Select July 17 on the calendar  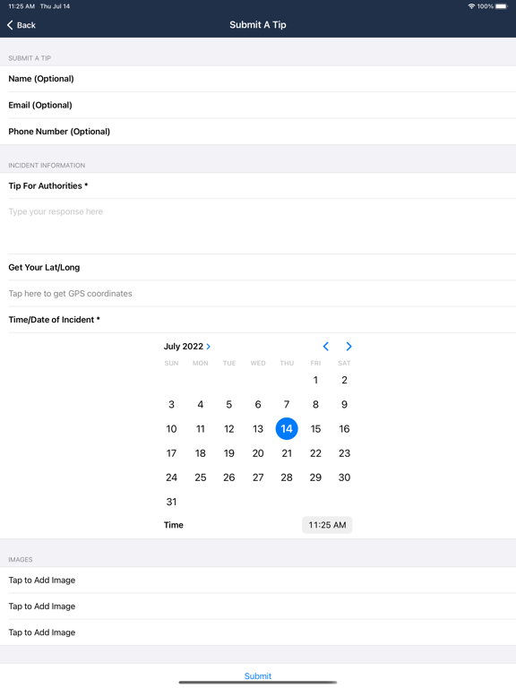click(x=172, y=453)
